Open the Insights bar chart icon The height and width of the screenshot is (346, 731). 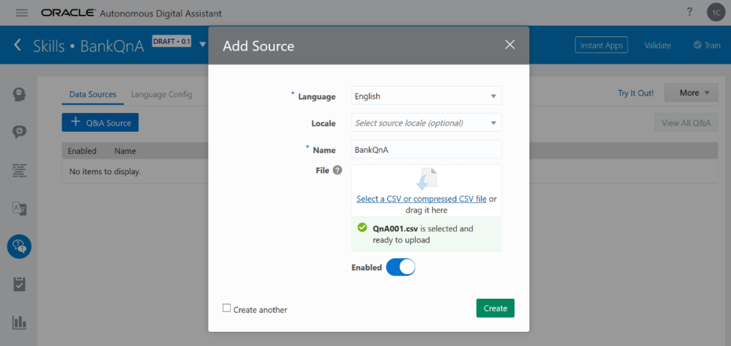click(20, 322)
